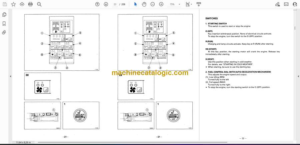Activate the selection arrow tool
This screenshot has width=300, height=145.
point(135,4)
